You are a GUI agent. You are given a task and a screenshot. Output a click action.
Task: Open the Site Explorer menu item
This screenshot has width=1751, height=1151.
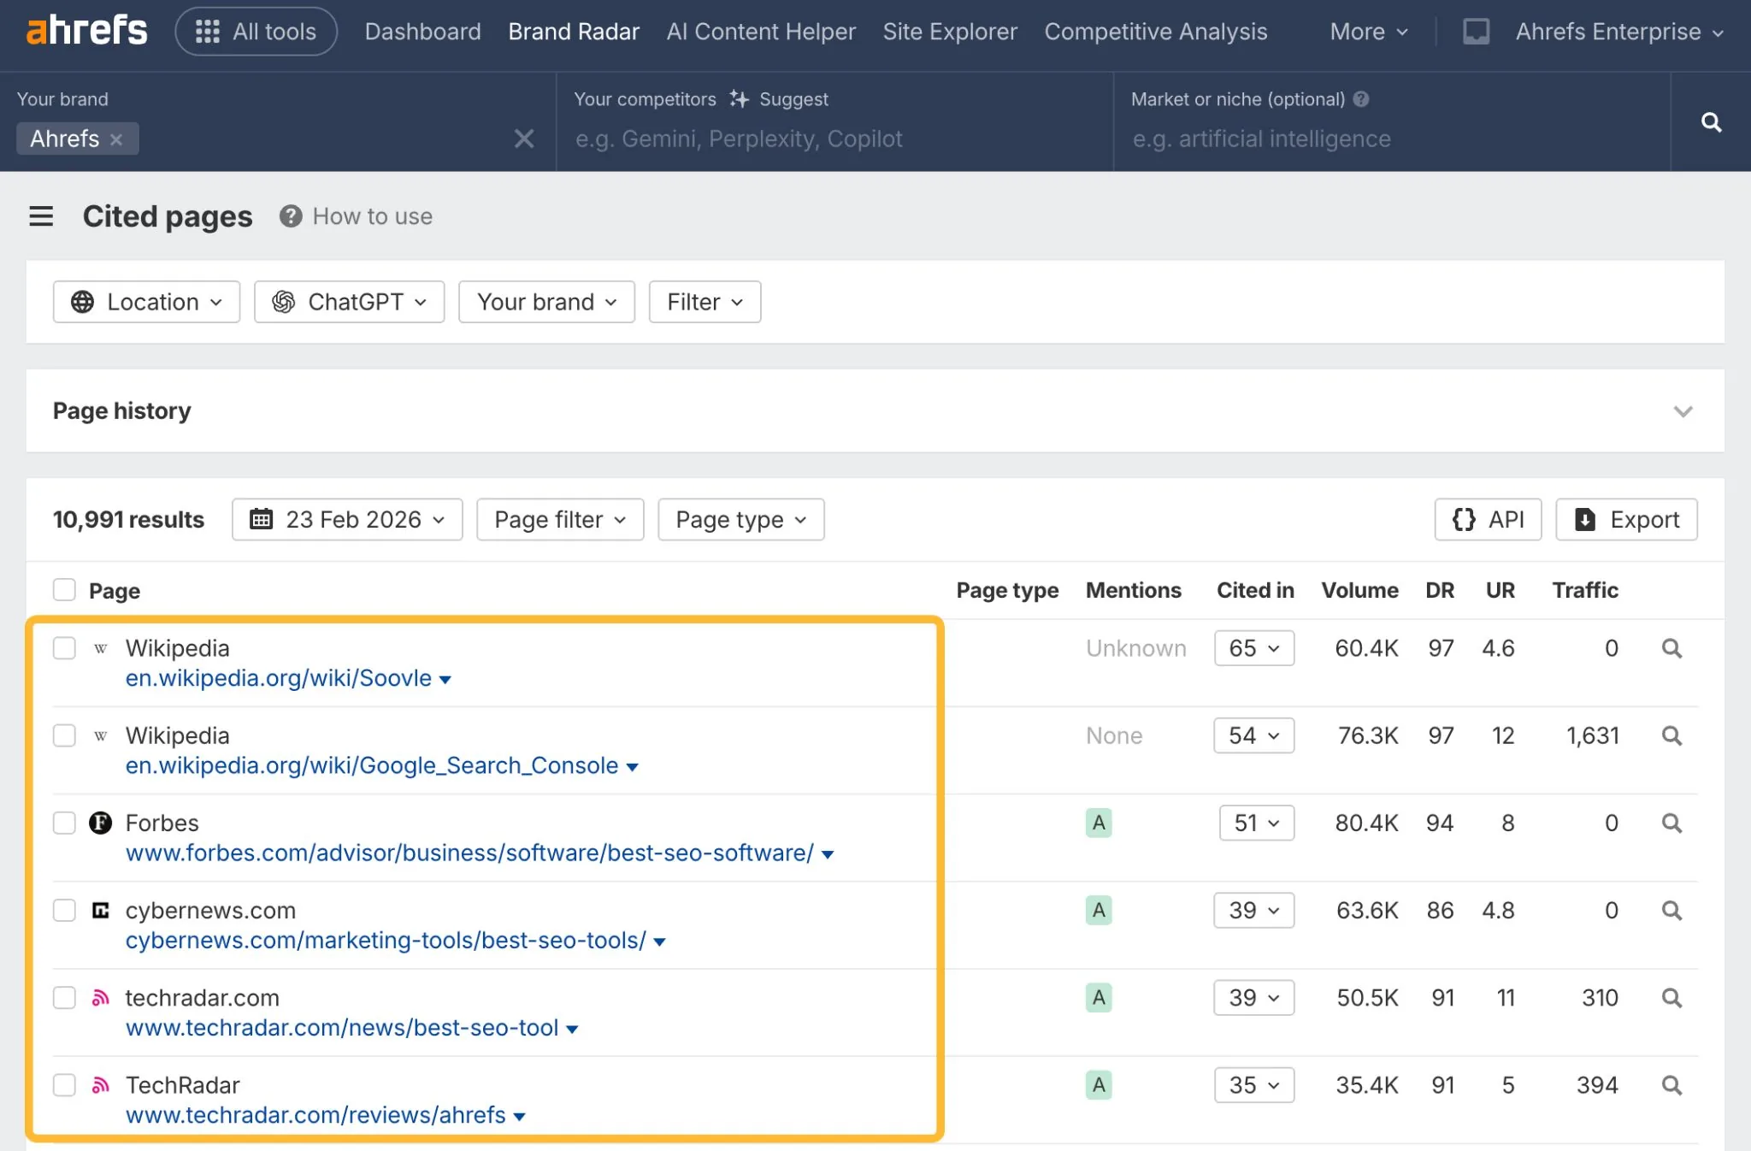950,31
